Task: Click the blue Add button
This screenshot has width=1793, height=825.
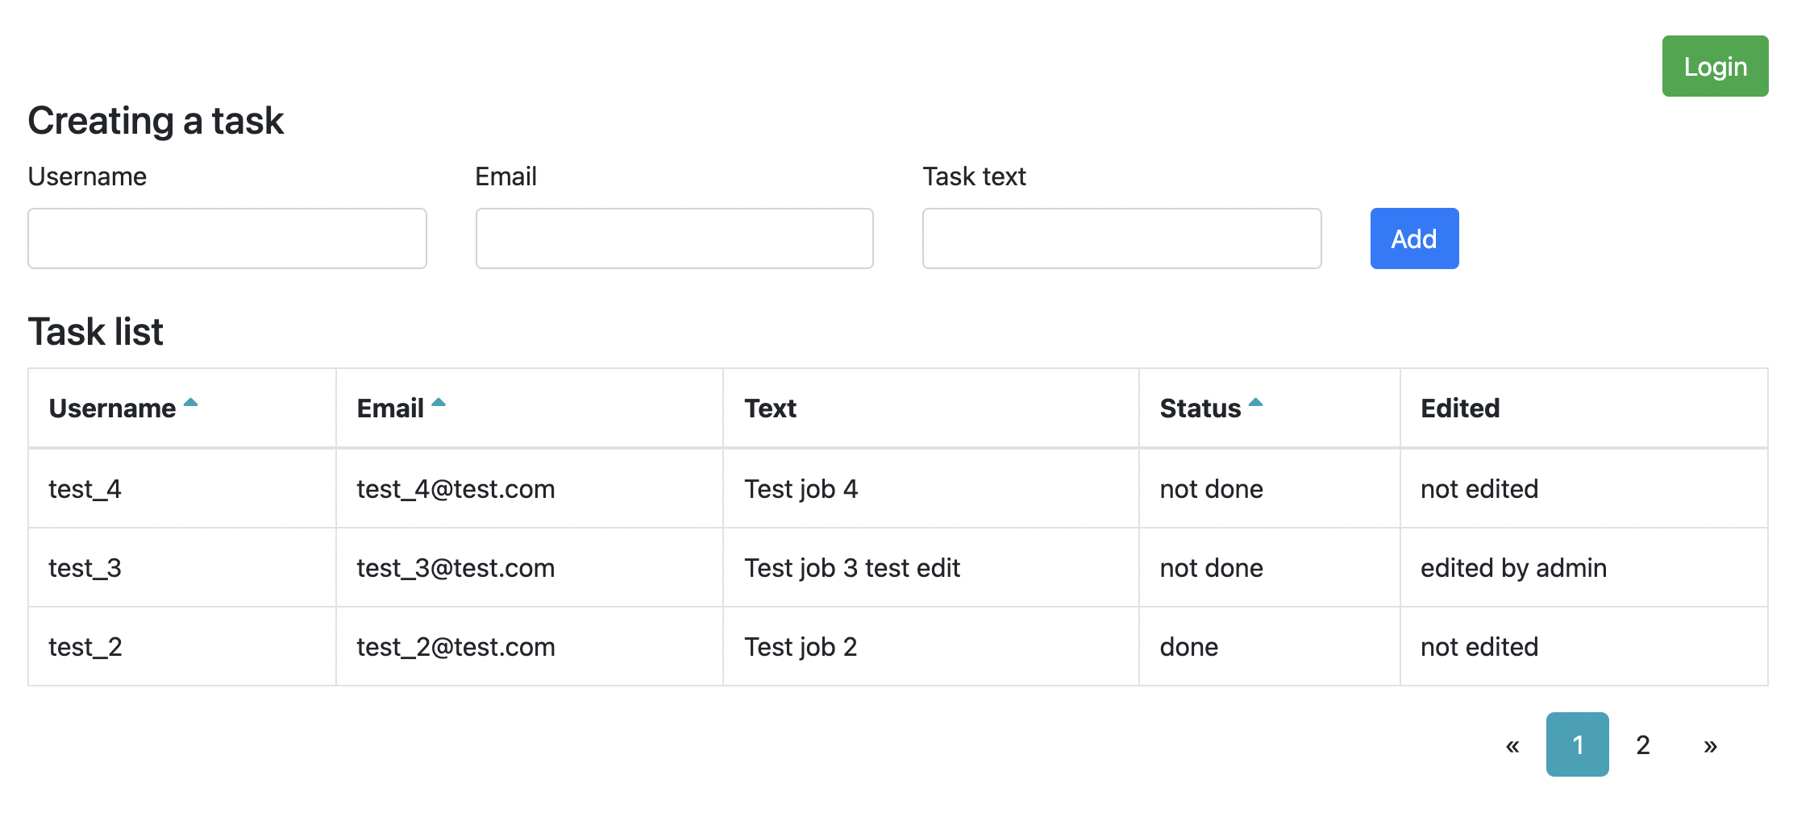Action: 1414,238
